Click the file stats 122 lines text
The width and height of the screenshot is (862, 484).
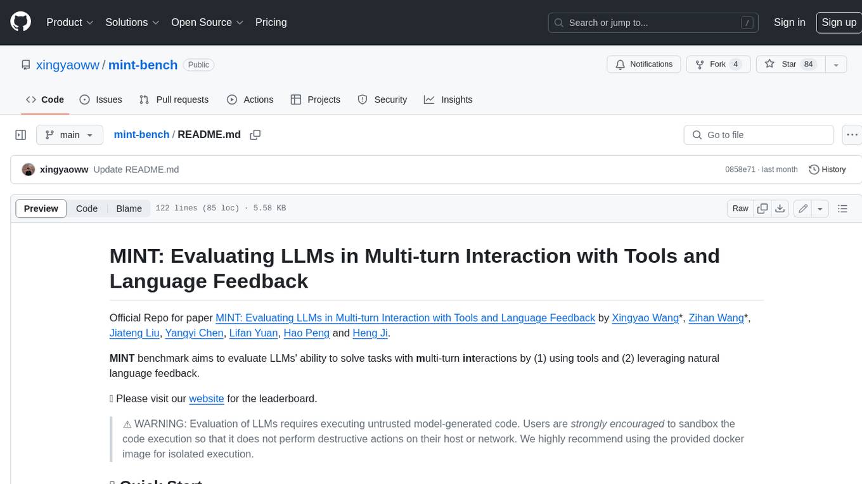(221, 208)
